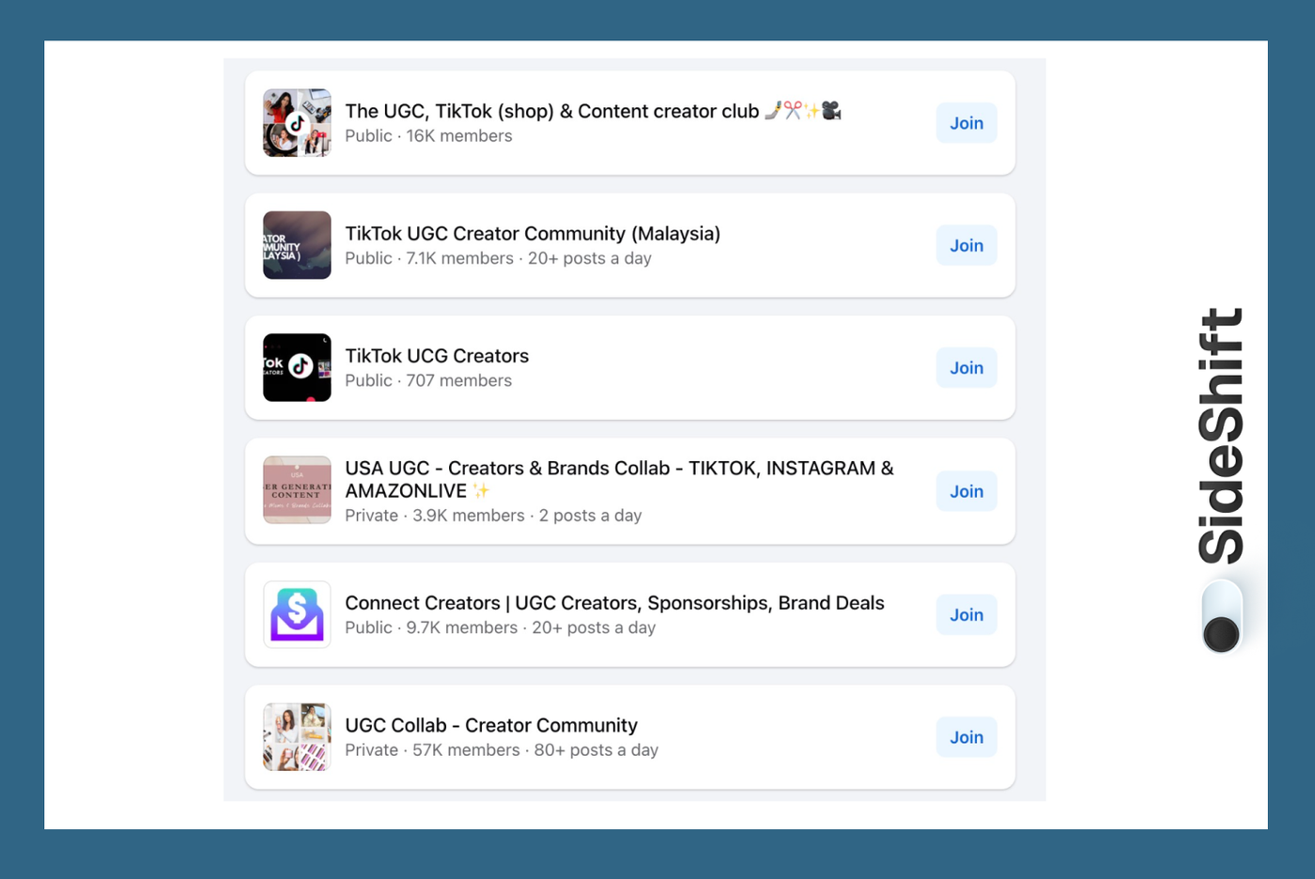Click the UGC Collab group profile collage
1315x879 pixels.
(x=297, y=737)
